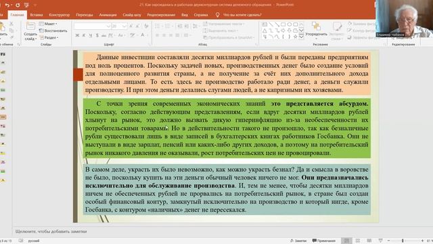Click the Undo arrow in the title bar

tap(7, 5)
